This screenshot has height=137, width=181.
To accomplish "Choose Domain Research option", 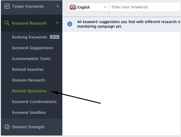I will pyautogui.click(x=28, y=80).
